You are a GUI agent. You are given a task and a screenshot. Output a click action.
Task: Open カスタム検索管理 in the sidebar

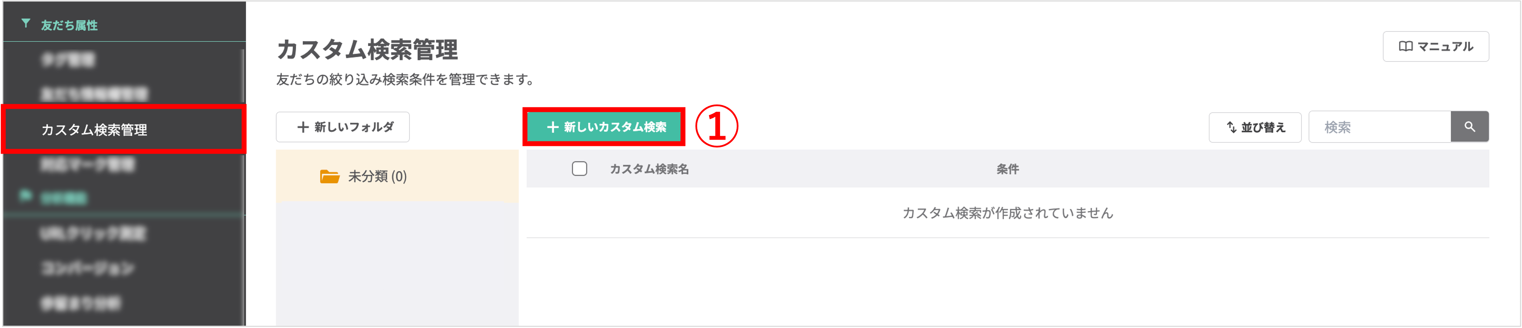(x=94, y=130)
